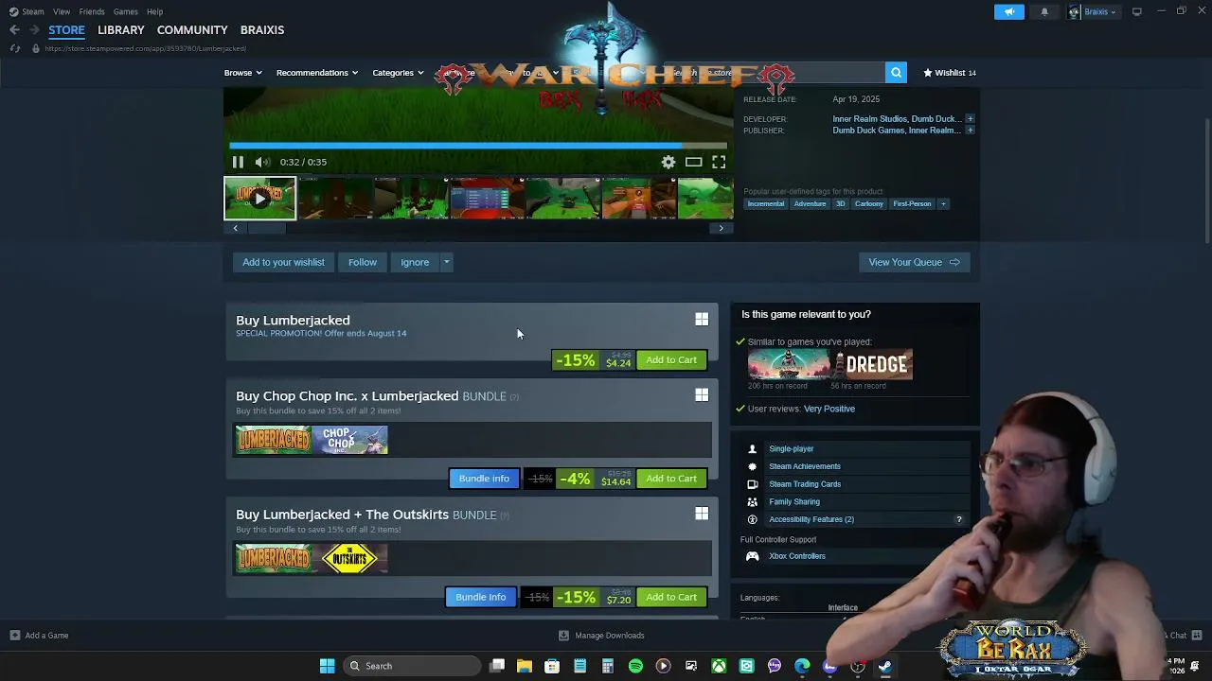Open the Categories dropdown menu
The image size is (1212, 681).
[398, 73]
